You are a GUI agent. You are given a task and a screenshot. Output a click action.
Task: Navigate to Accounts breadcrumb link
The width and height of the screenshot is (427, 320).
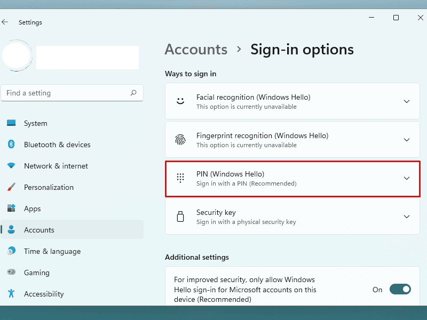pyautogui.click(x=196, y=50)
